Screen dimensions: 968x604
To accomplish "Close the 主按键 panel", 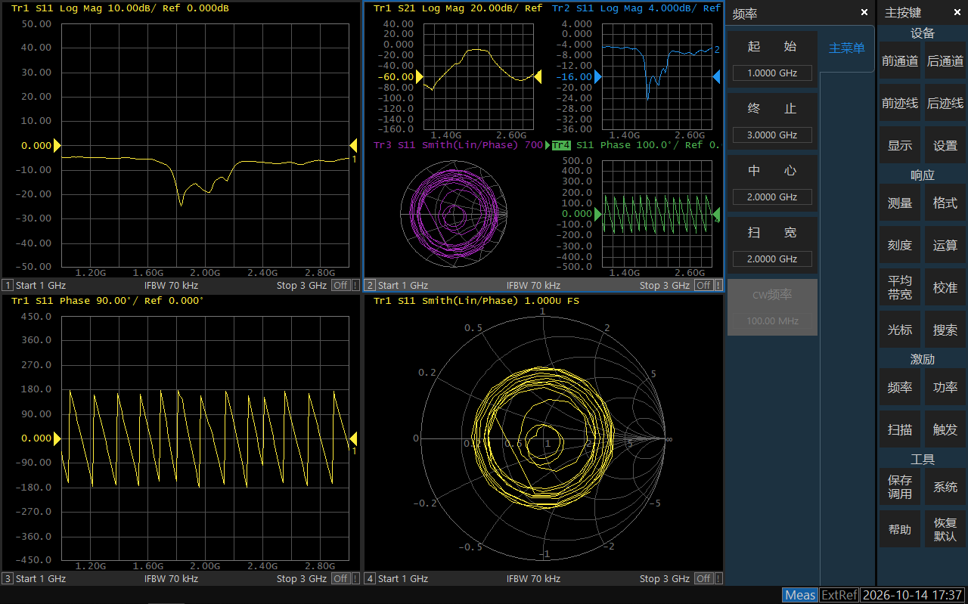I will (957, 13).
